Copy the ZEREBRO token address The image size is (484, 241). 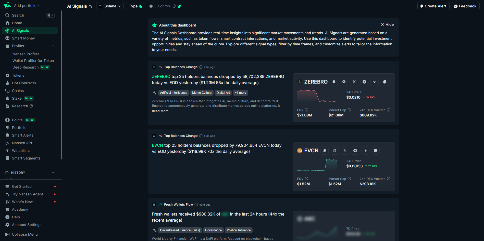334,82
